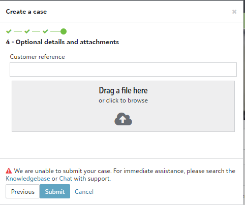The height and width of the screenshot is (205, 245).
Task: Click the 'or click to browse' text
Action: [x=123, y=100]
